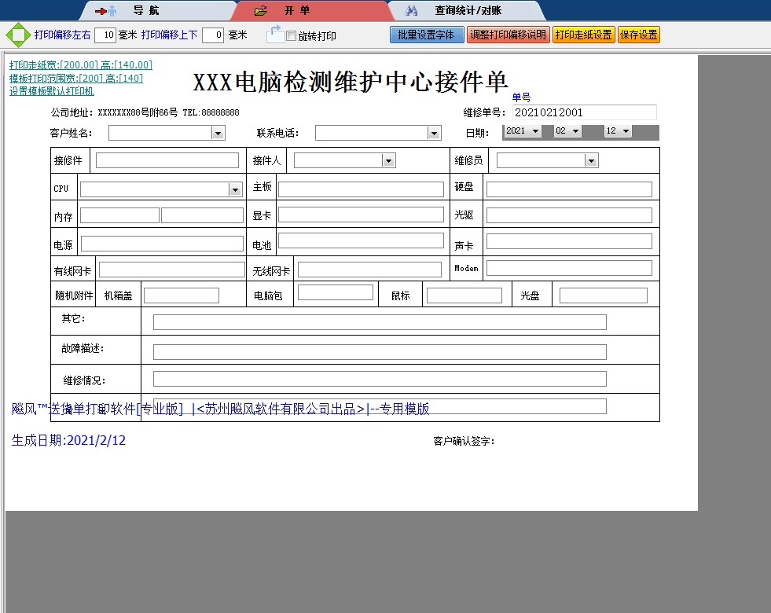This screenshot has width=771, height=613.
Task: Open the 接件人 dropdown
Action: tap(387, 160)
